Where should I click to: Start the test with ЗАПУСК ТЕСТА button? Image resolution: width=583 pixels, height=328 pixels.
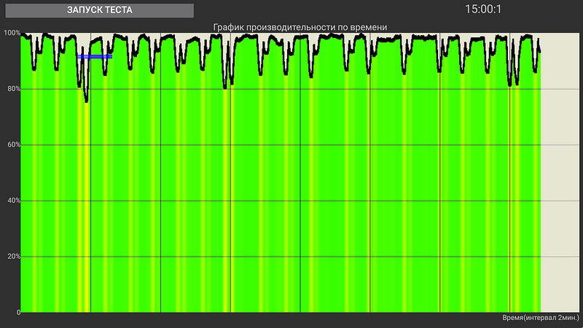pyautogui.click(x=99, y=10)
